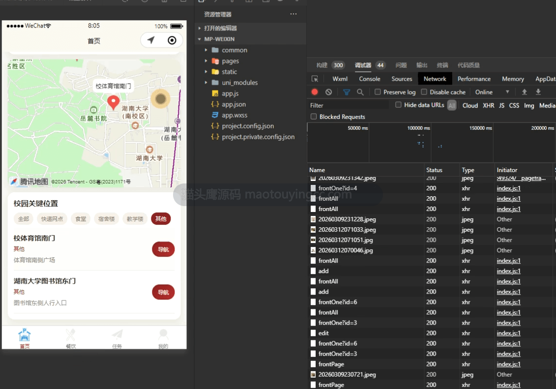556x389 pixels.
Task: Select the 食堂 category chip
Action: tap(81, 219)
